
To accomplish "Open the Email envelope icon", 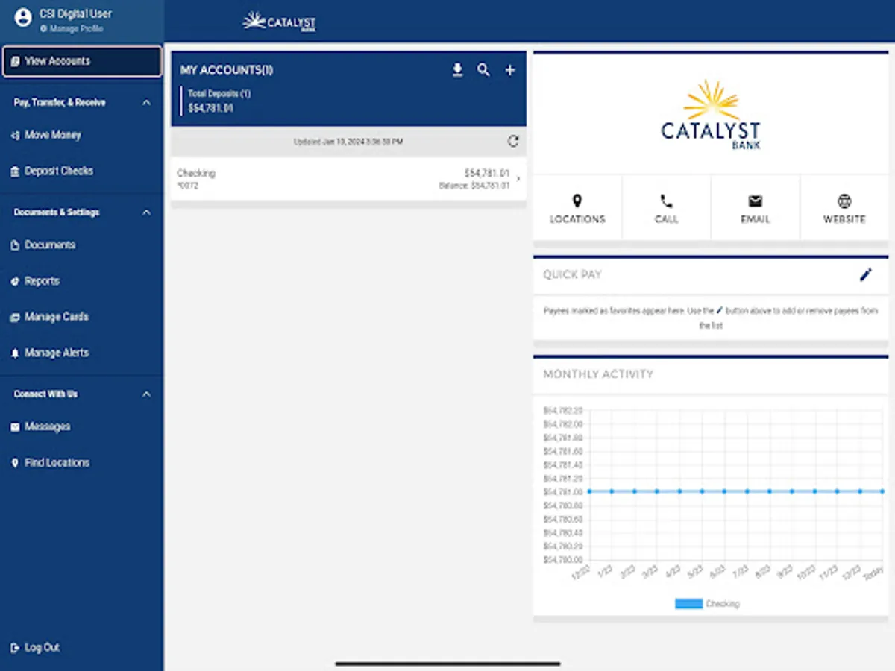I will click(x=755, y=200).
